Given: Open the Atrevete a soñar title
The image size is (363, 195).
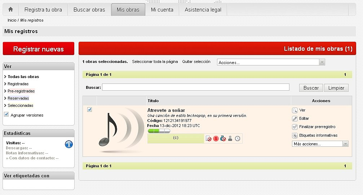Looking at the screenshot, I should [166, 110].
